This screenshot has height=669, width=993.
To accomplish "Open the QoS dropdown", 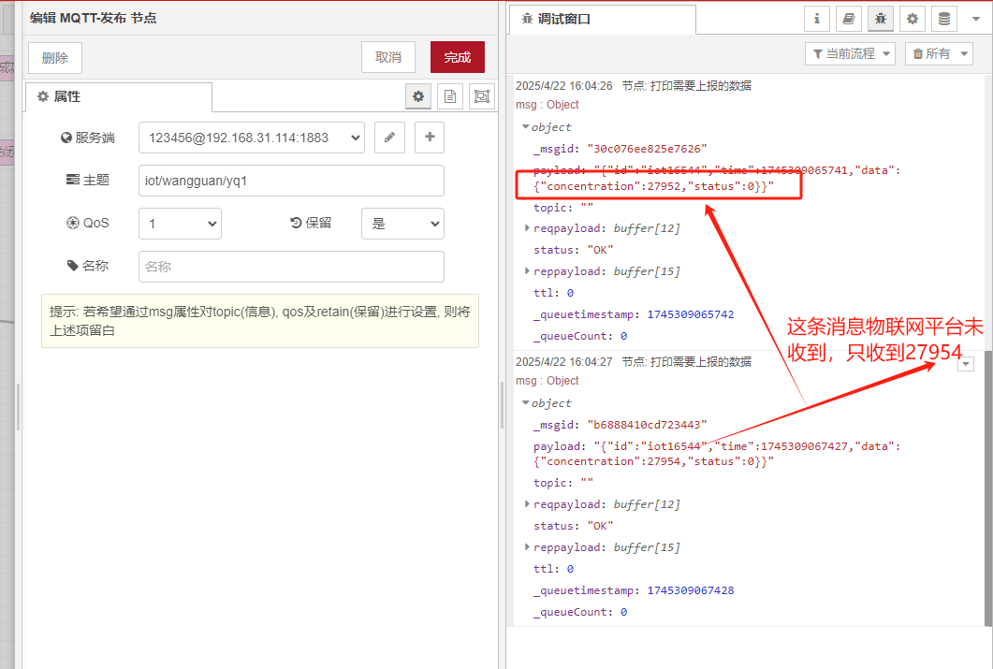I will click(180, 224).
